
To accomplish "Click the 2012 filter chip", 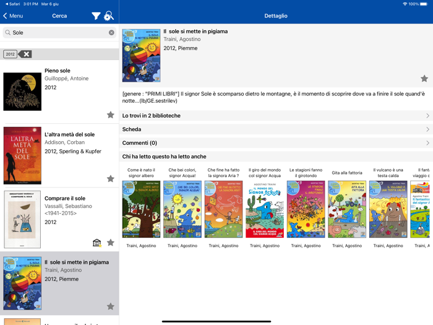I will (11, 54).
